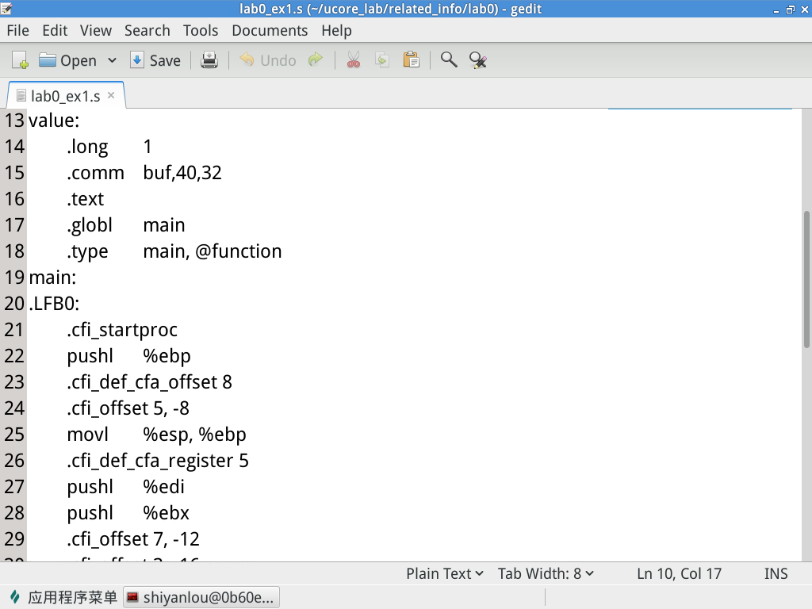Expand the Open button dropdown arrow

point(111,59)
